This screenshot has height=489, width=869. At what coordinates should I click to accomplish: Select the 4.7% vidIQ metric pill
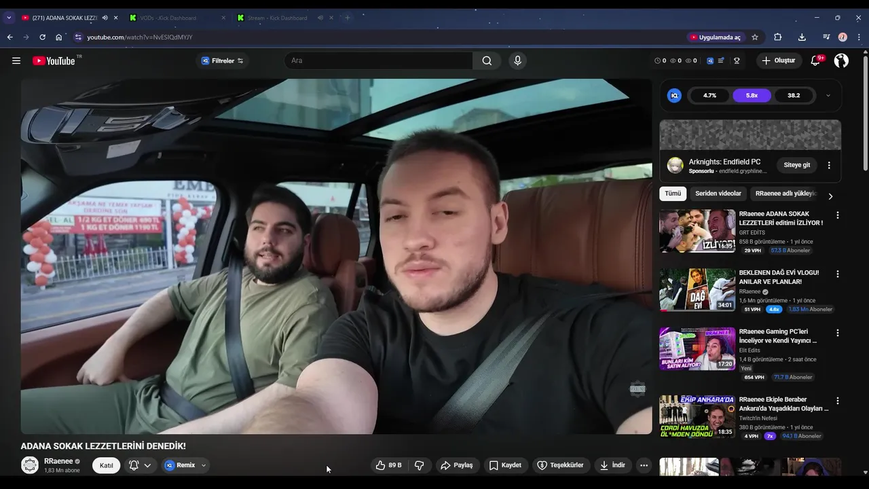[x=709, y=96]
